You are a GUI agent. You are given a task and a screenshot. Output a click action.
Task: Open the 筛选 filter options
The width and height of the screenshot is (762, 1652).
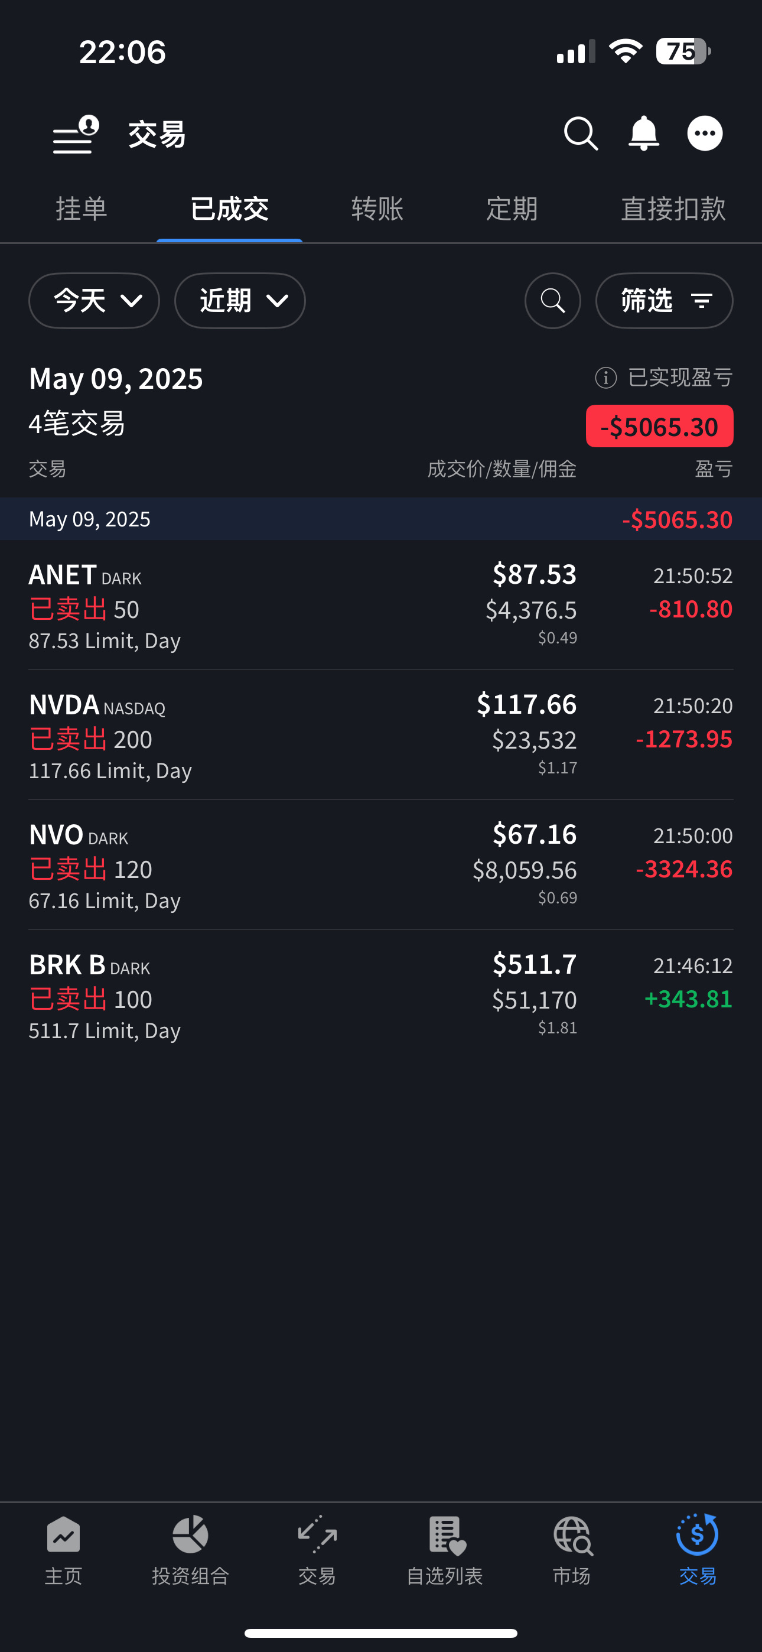click(664, 301)
